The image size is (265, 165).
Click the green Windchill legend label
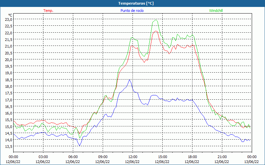(x=216, y=11)
